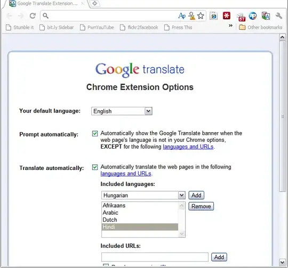Open the Hungarian included languages dropdown
The height and width of the screenshot is (268, 288).
(x=143, y=195)
